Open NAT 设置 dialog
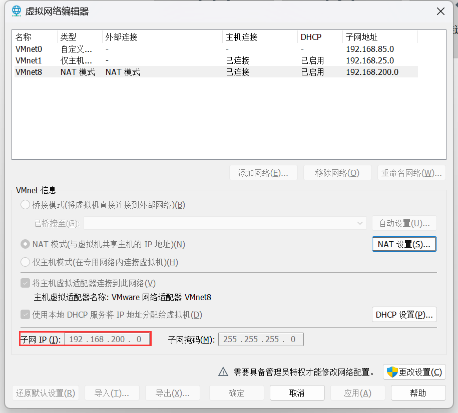This screenshot has width=458, height=413. (x=404, y=244)
